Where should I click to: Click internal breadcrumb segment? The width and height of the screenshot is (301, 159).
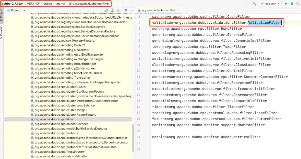[60, 4]
